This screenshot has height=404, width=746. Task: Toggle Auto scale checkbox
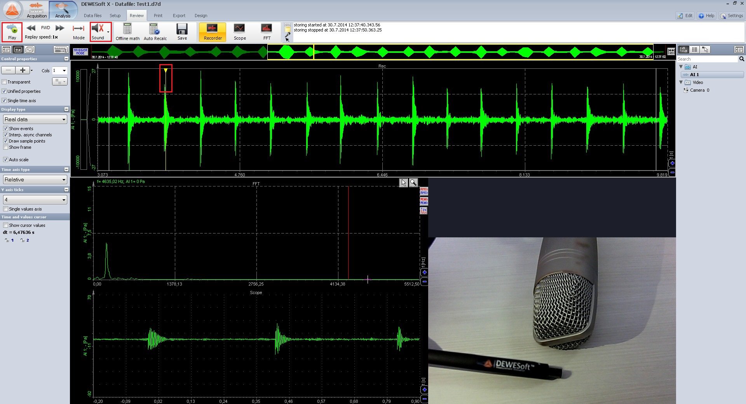(x=5, y=160)
